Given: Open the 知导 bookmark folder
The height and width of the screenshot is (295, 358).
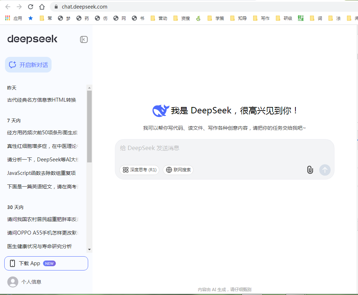Looking at the screenshot, I should tap(239, 18).
